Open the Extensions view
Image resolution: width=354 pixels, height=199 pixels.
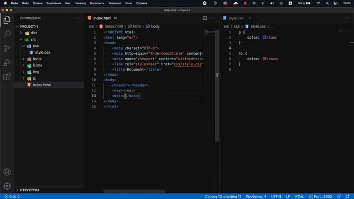tap(7, 76)
